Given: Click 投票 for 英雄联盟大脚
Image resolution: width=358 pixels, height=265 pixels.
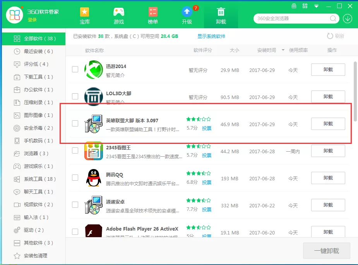Looking at the screenshot, I should pos(207,128).
